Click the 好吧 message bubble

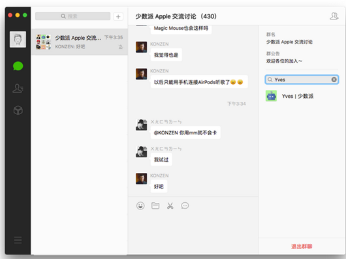tap(159, 187)
